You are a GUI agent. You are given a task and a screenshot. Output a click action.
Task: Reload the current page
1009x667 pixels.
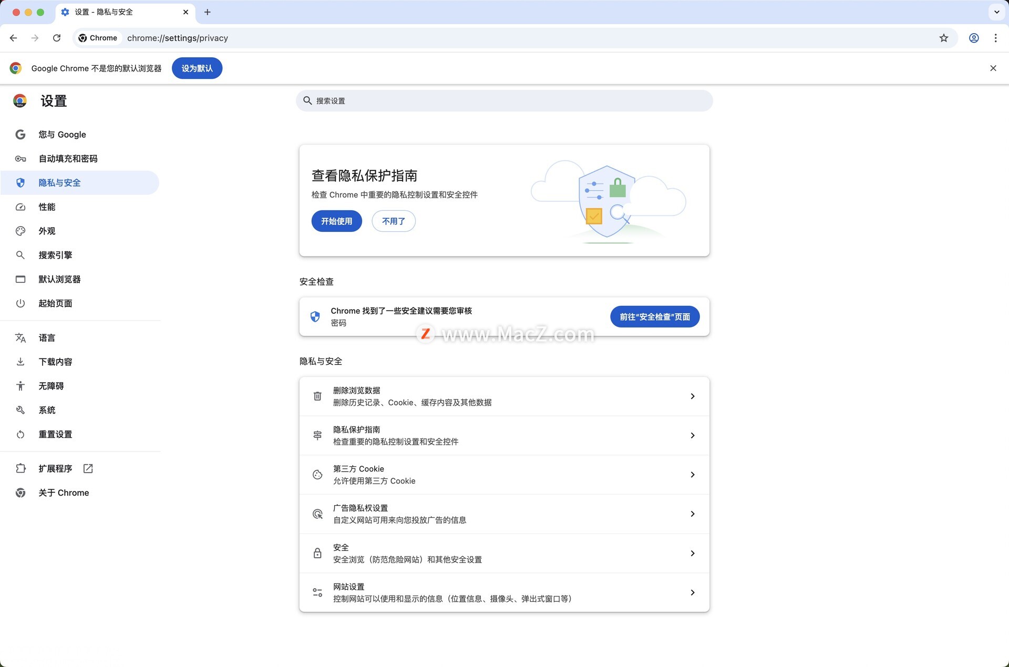pyautogui.click(x=57, y=38)
